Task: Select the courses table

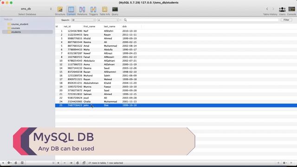Action: point(15,28)
